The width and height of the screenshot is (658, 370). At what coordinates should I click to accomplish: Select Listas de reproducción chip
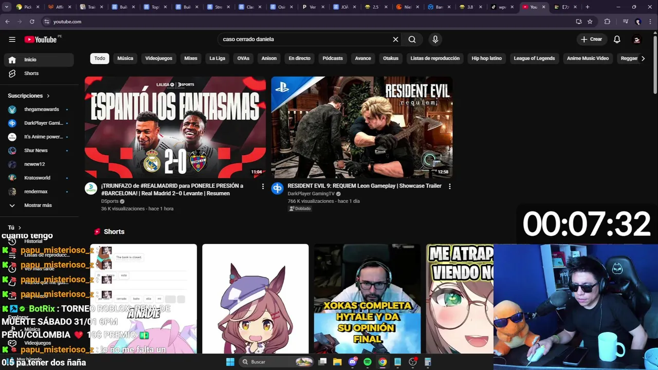click(435, 59)
